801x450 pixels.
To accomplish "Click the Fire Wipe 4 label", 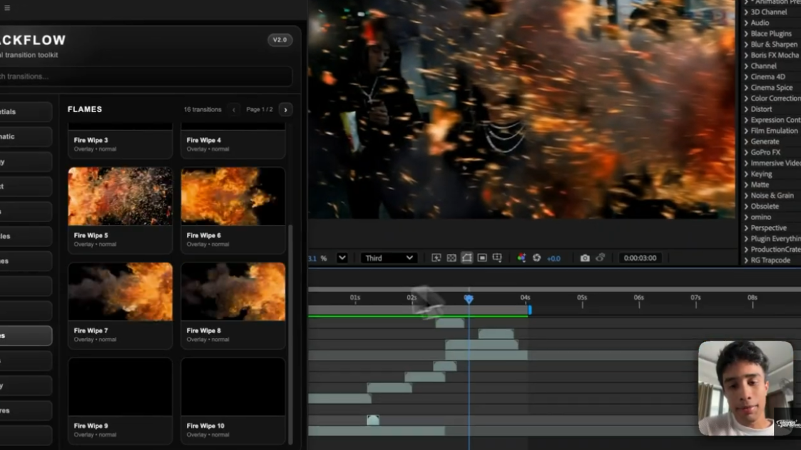I will [203, 140].
